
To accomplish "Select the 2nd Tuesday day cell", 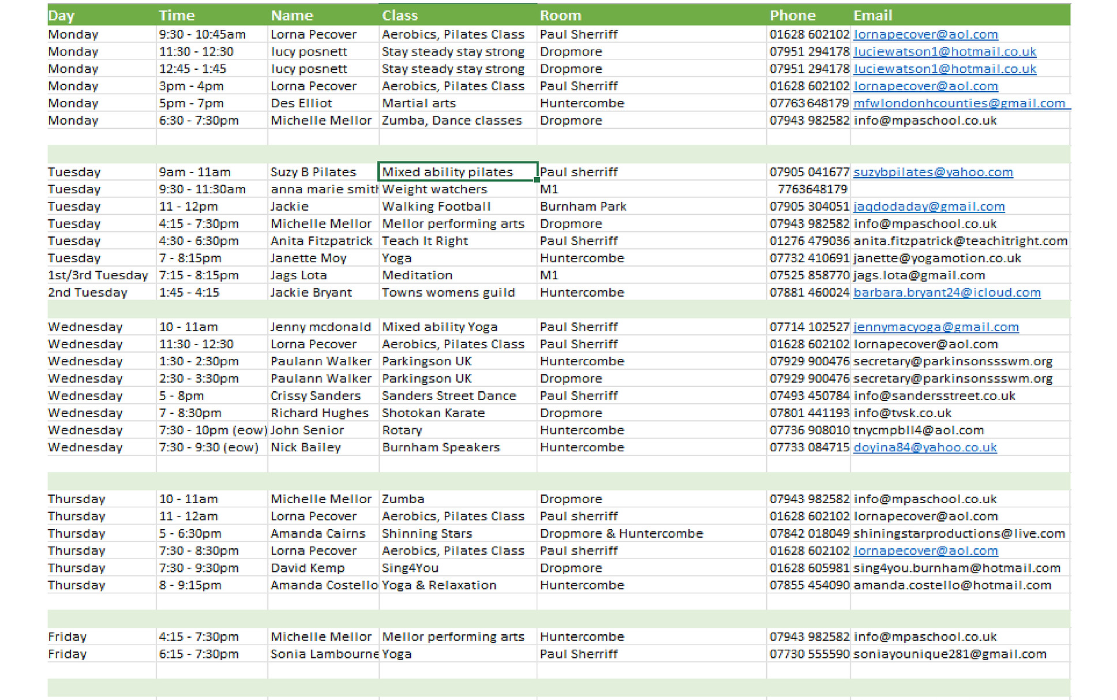I will (x=102, y=293).
